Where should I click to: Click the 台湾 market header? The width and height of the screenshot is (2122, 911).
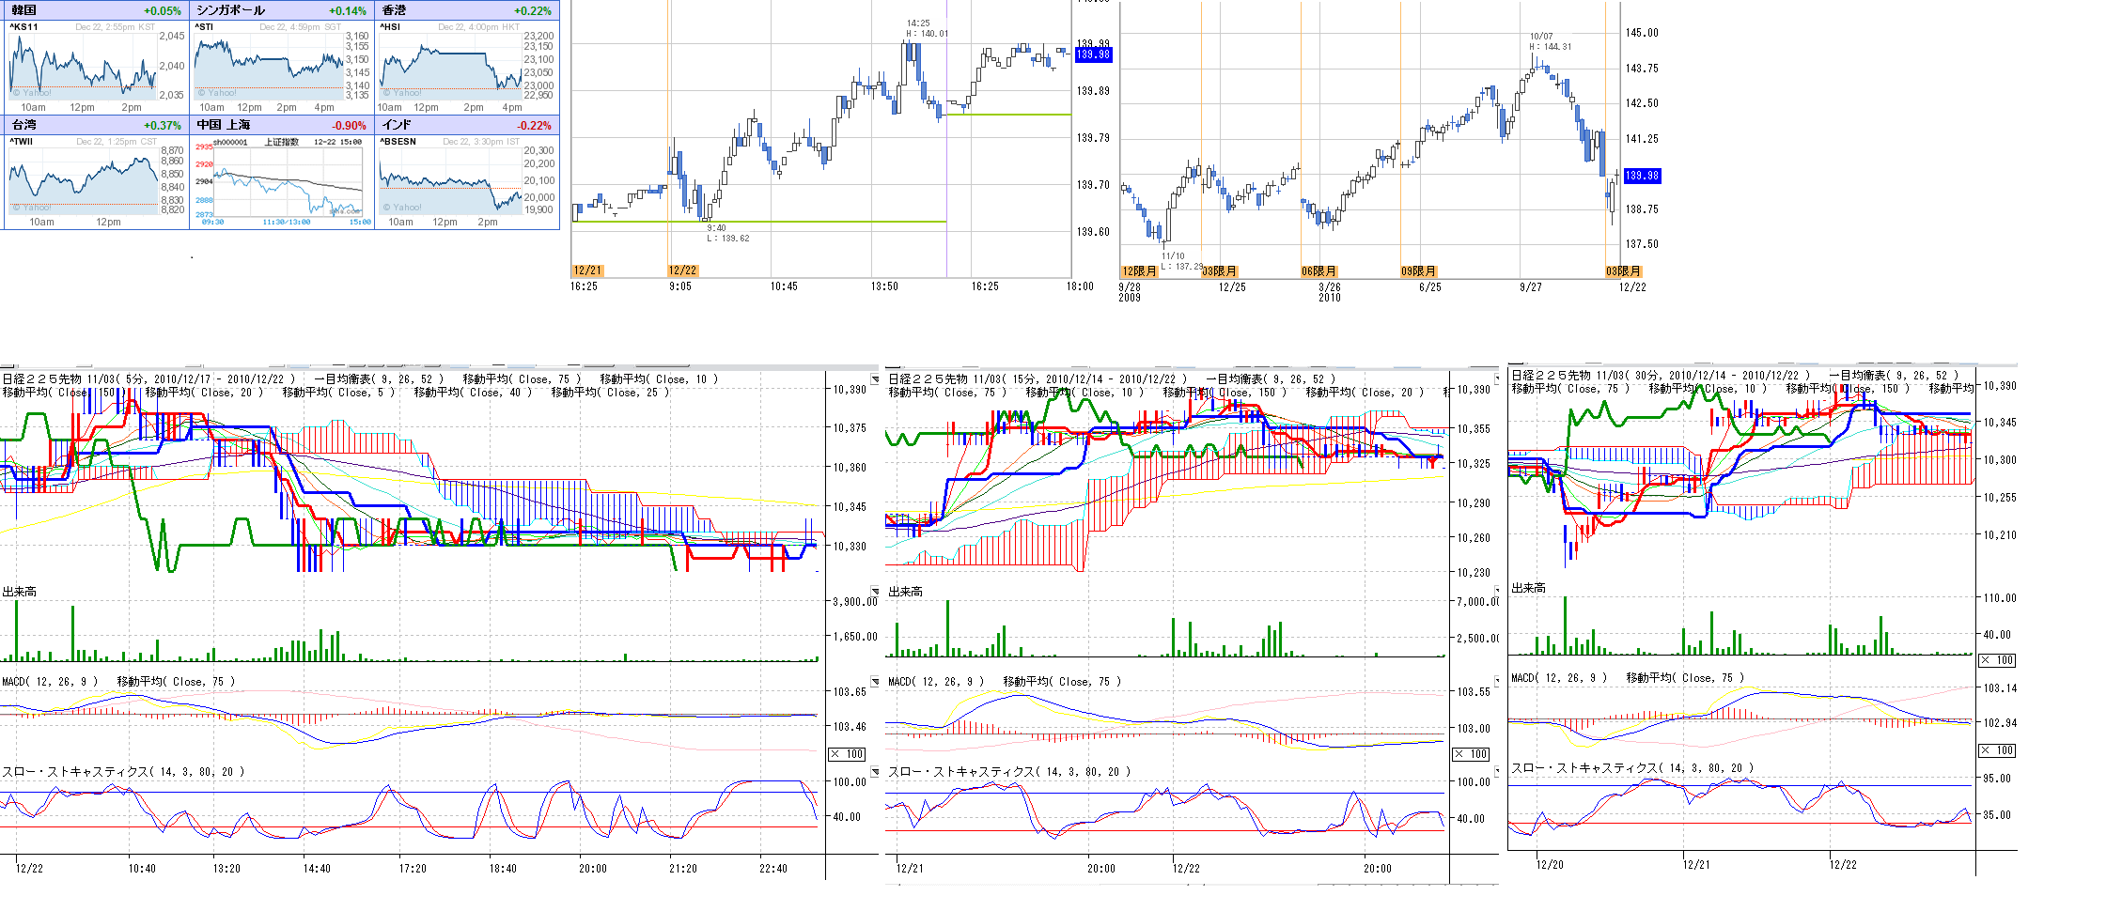[x=24, y=125]
